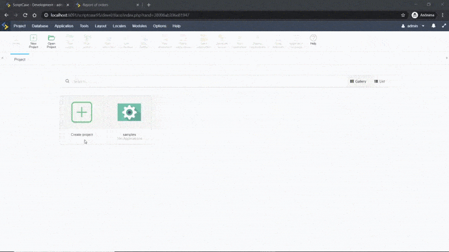Open the notifications bell
Image resolution: width=449 pixels, height=252 pixels.
(433, 26)
